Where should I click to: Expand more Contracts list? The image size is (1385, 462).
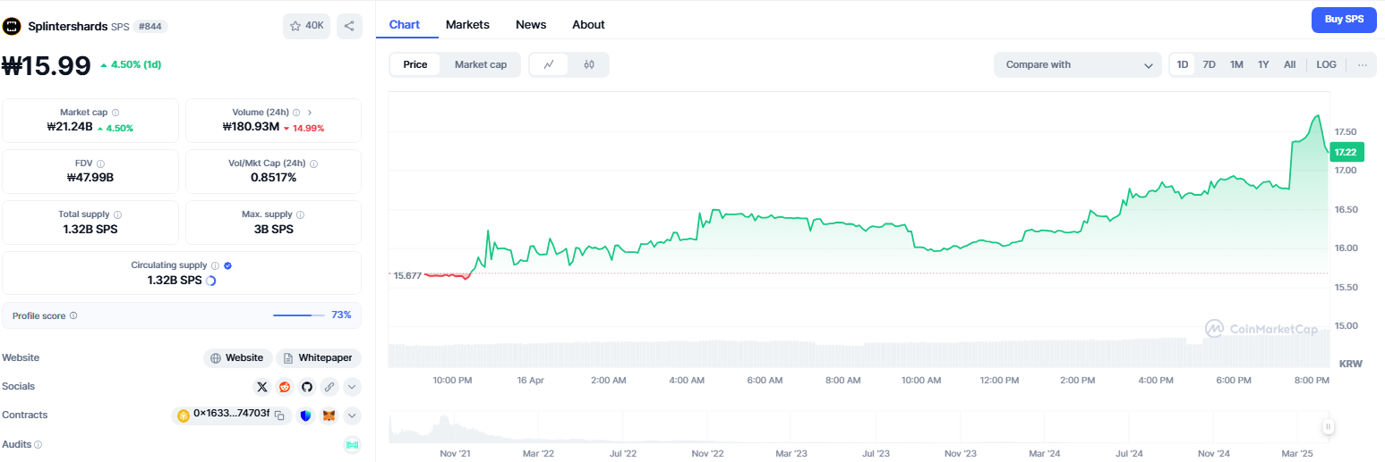point(352,416)
